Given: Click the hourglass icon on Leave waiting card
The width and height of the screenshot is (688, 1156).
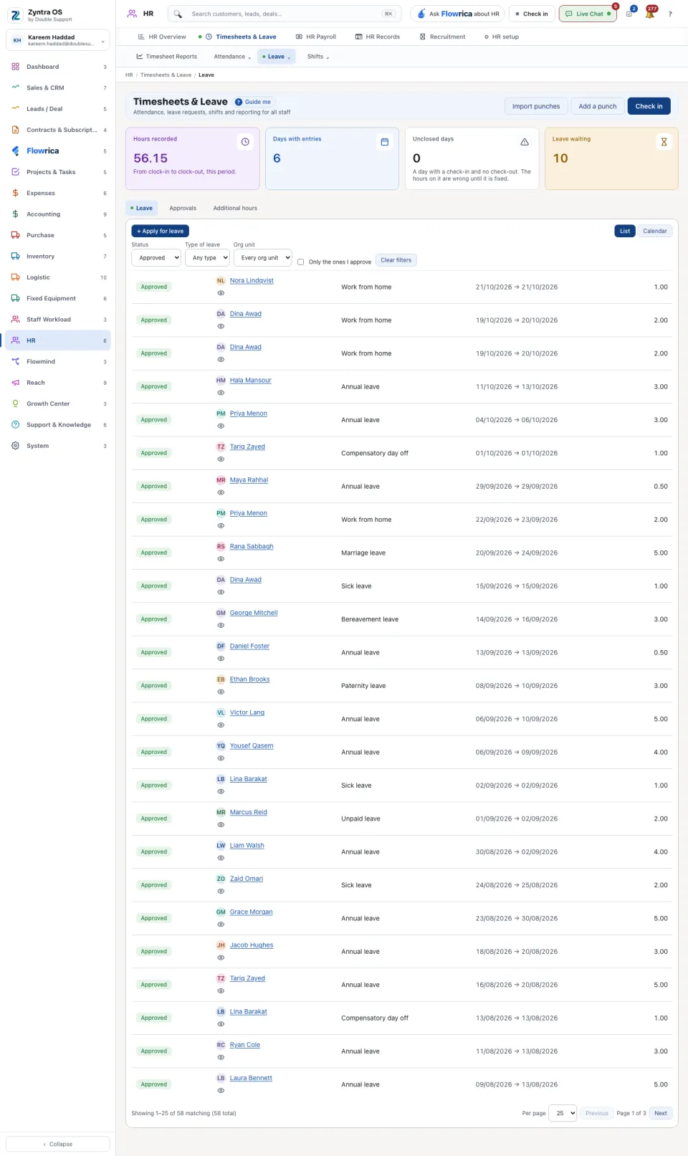Looking at the screenshot, I should [664, 142].
